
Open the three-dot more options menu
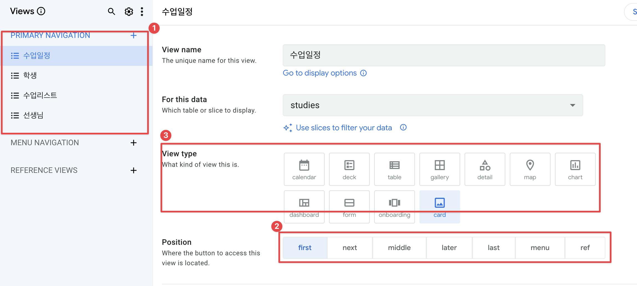pyautogui.click(x=142, y=12)
